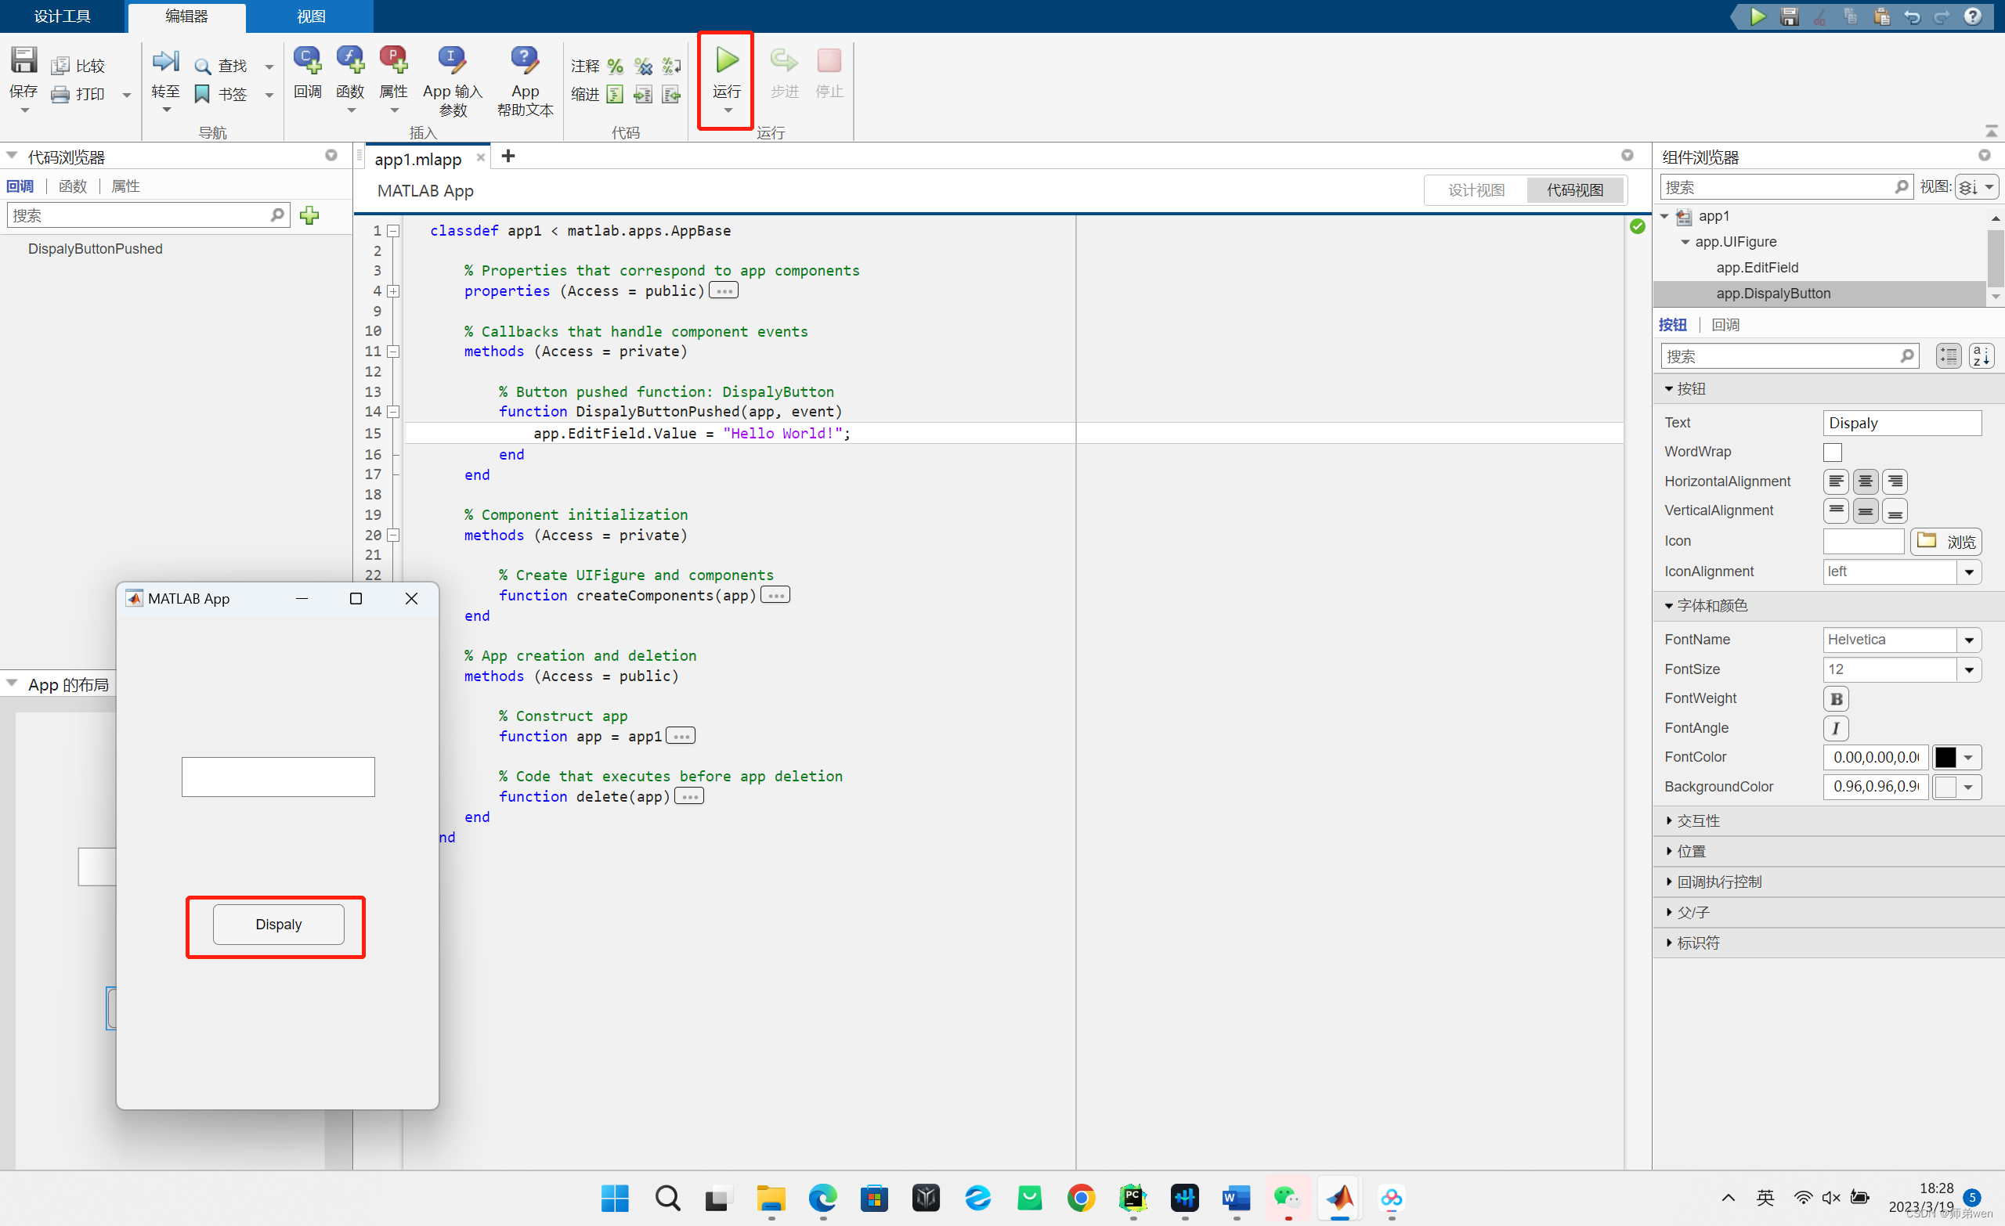Click the Bookmark (书签) icon

[203, 95]
